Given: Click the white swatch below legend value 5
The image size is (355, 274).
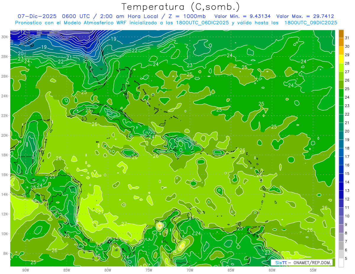Looking at the screenshot, I should (341, 263).
